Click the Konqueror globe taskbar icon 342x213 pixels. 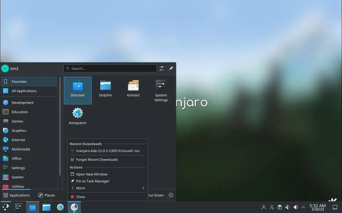click(x=60, y=207)
